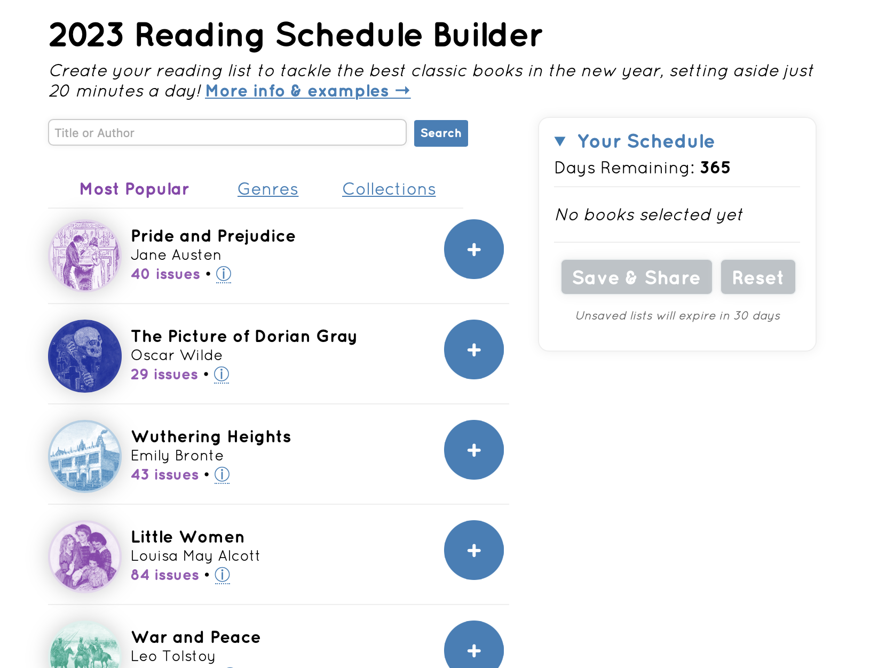The image size is (870, 668).
Task: Collapse the Your Schedule panel
Action: click(x=560, y=141)
